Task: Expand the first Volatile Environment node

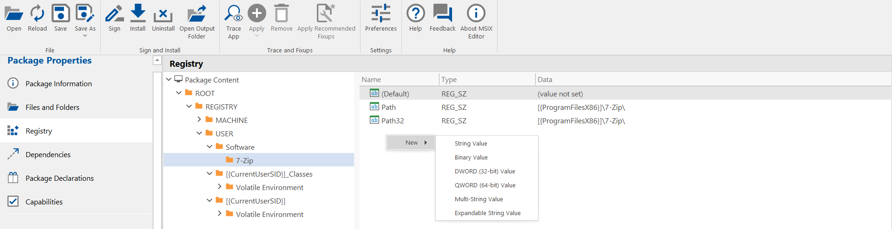Action: point(220,187)
